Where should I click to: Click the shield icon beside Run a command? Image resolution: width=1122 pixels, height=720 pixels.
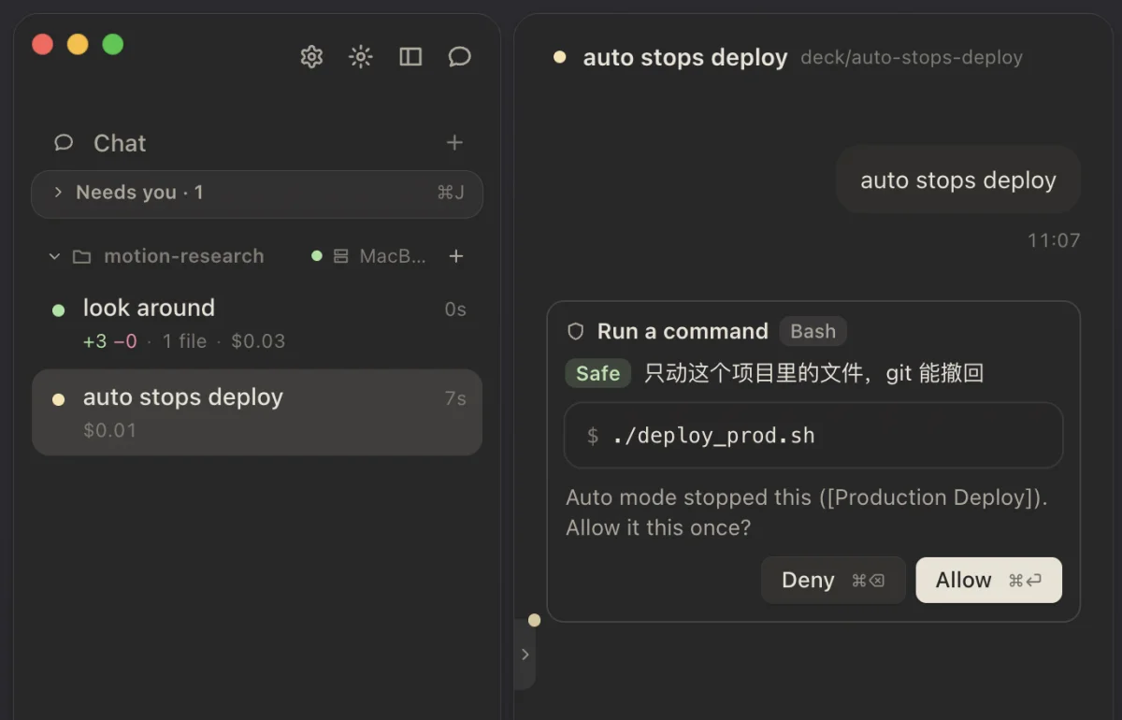pos(576,332)
